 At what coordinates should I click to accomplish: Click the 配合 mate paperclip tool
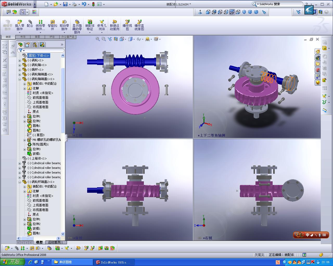tap(30, 24)
